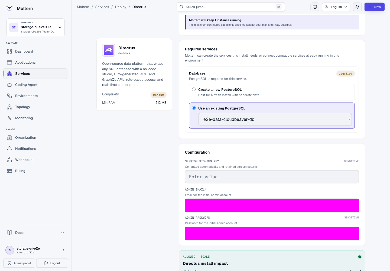Open Environments page
This screenshot has width=390, height=271.
pos(35,96)
